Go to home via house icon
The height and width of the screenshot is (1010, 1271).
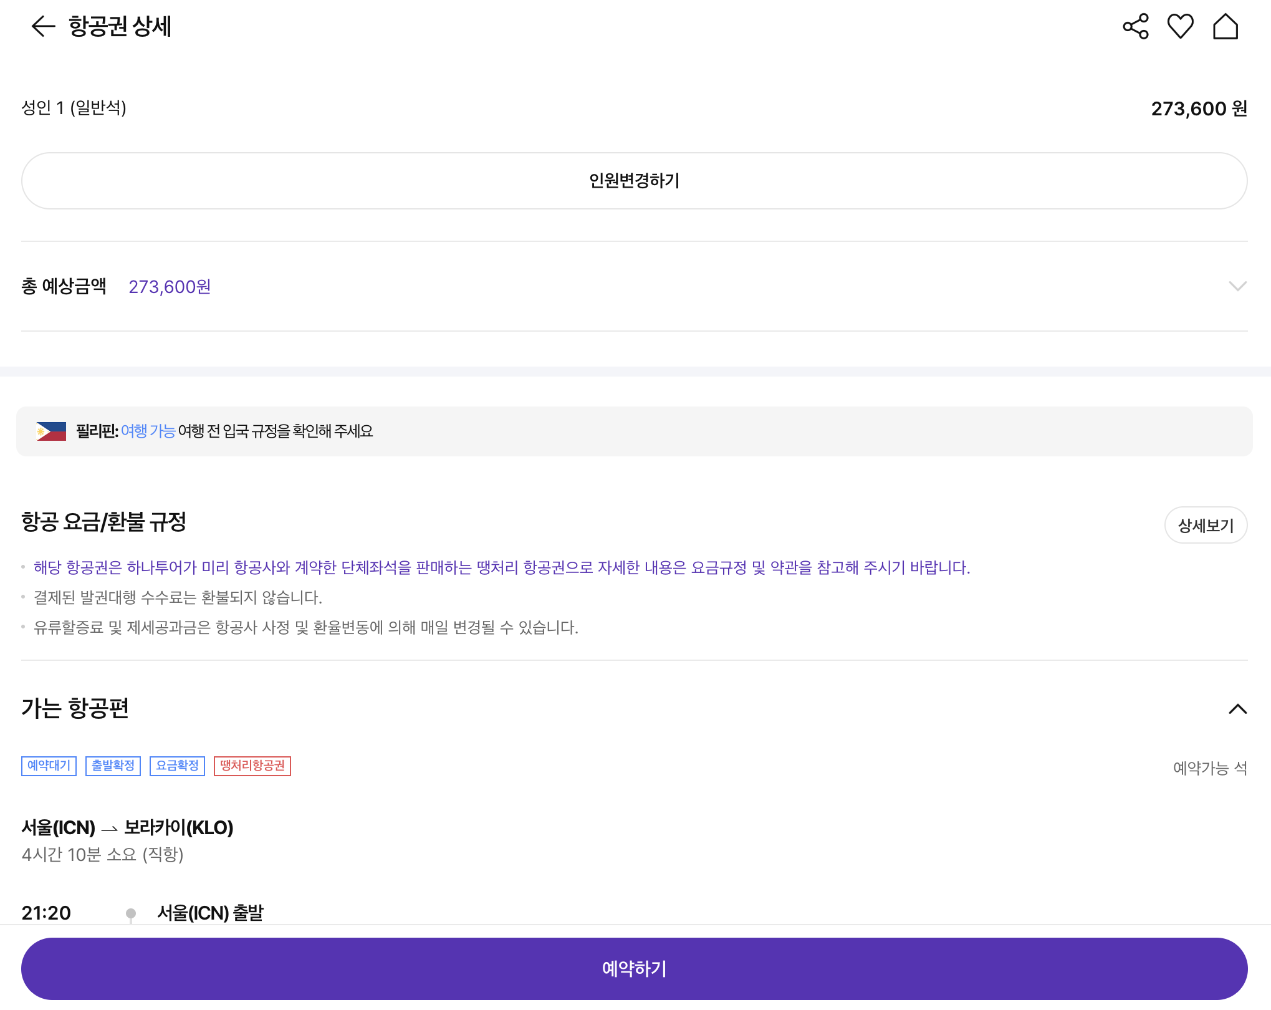[1225, 26]
